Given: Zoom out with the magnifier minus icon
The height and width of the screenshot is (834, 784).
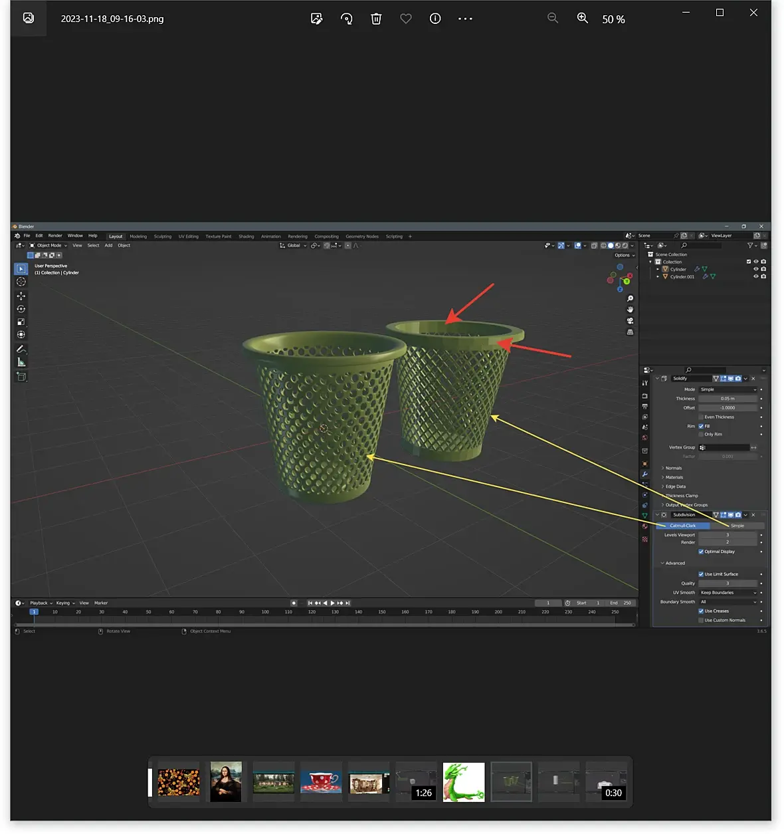Looking at the screenshot, I should pyautogui.click(x=553, y=19).
